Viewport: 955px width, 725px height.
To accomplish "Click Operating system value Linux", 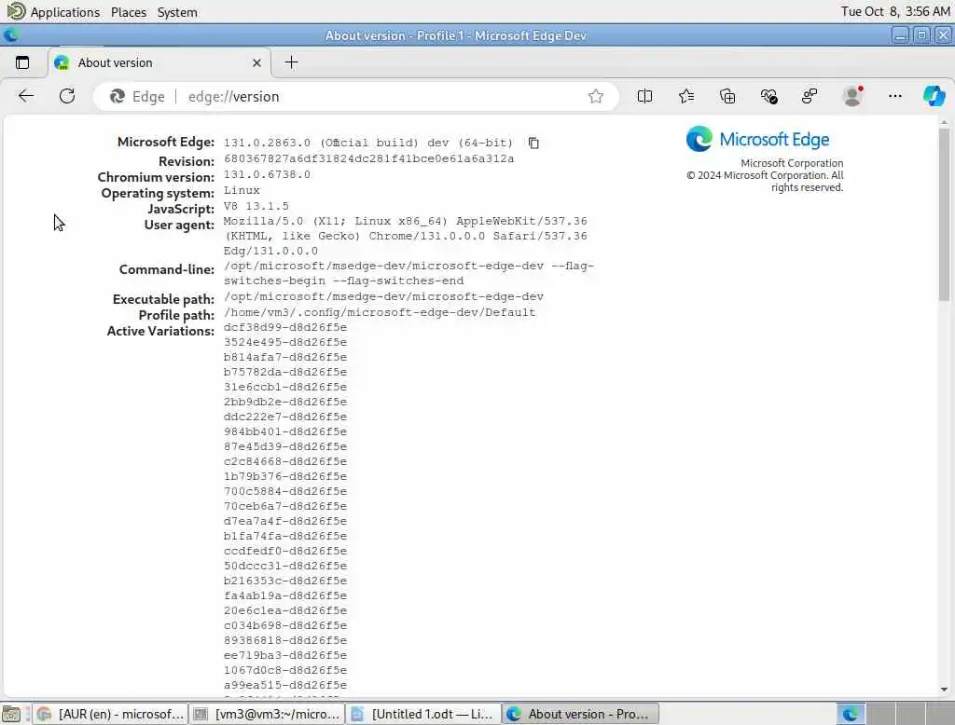I will click(242, 190).
